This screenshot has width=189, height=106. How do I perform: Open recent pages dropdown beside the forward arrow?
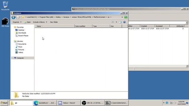20,17
